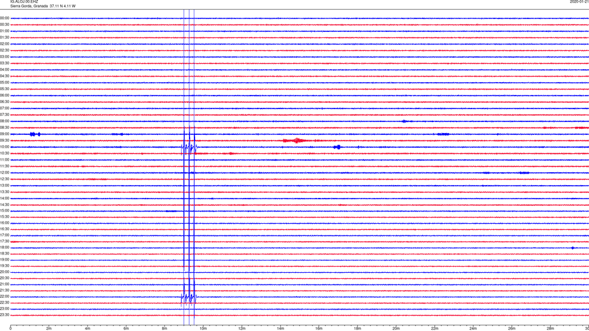This screenshot has height=331, width=589.
Task: Click the 12m axis tick label
Action: coord(242,329)
